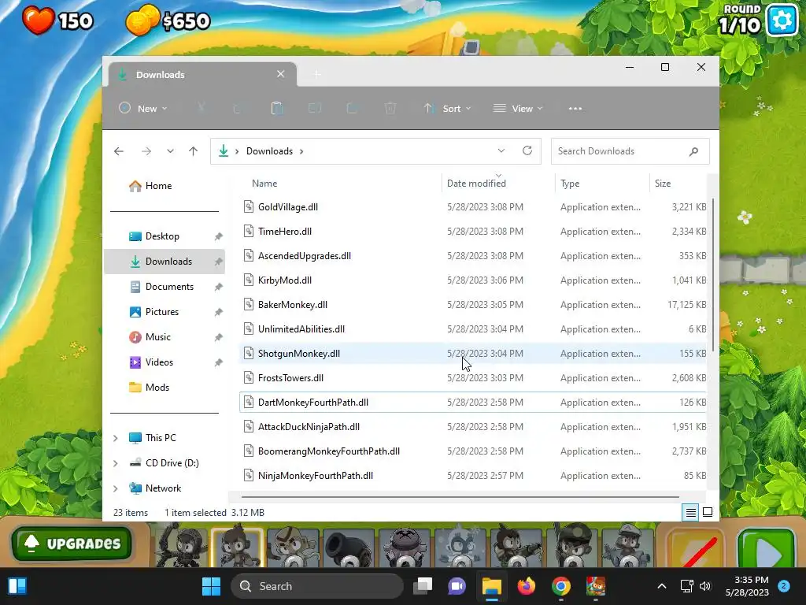Click the Paste clipboard icon in toolbar

click(x=277, y=109)
